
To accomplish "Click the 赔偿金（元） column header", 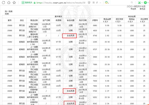I will click(x=132, y=20).
